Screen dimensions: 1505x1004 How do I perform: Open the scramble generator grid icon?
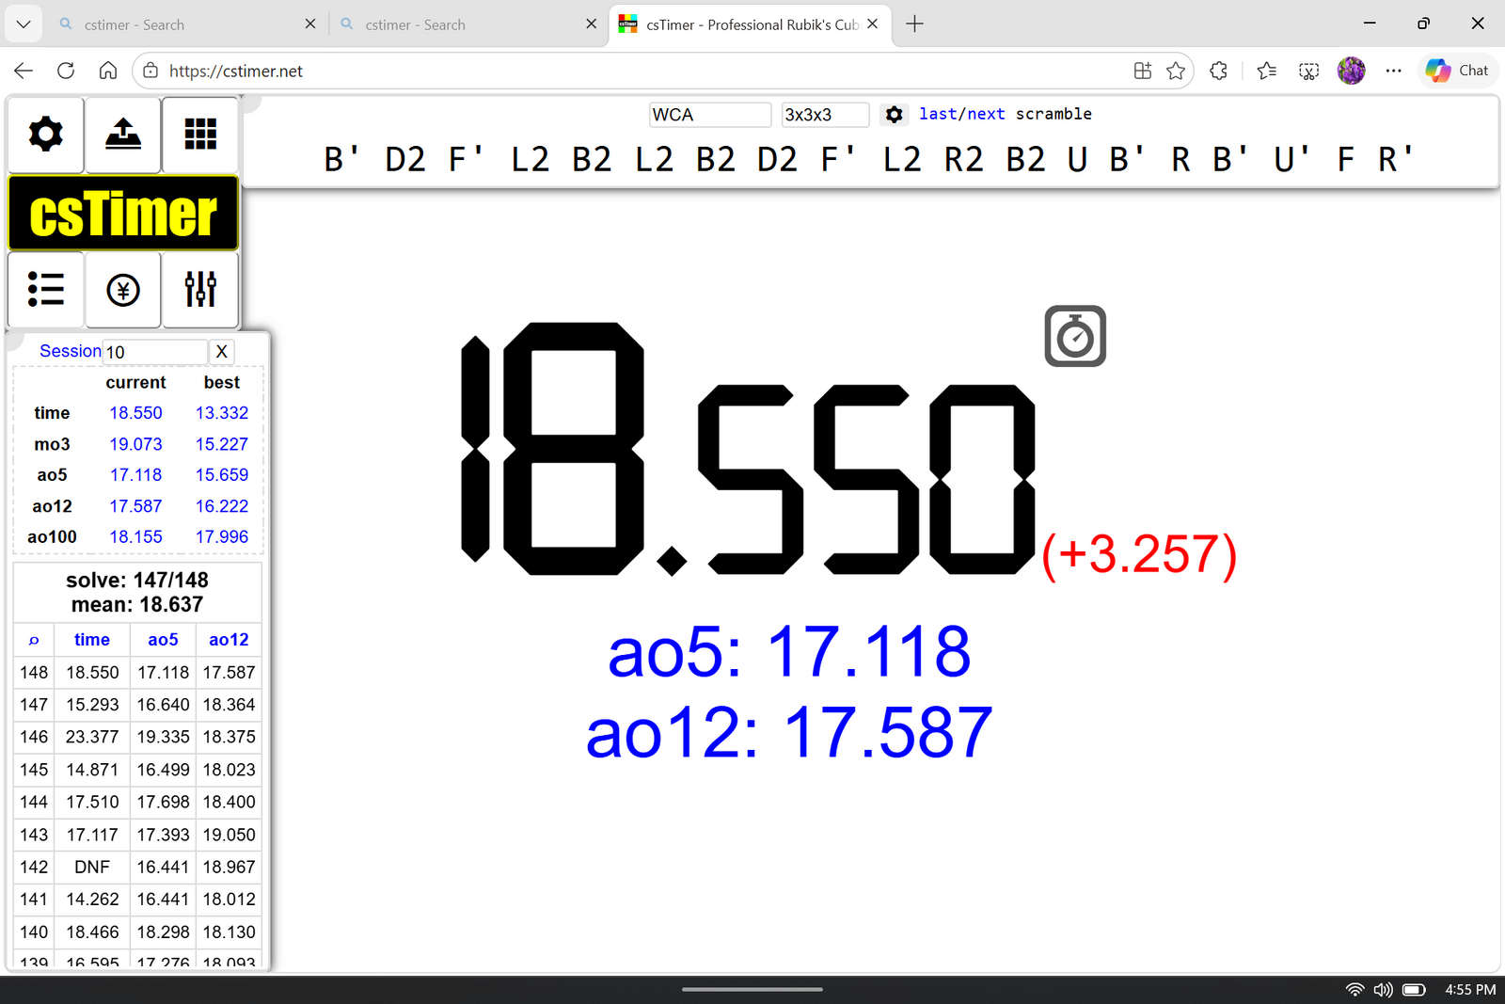click(x=200, y=135)
